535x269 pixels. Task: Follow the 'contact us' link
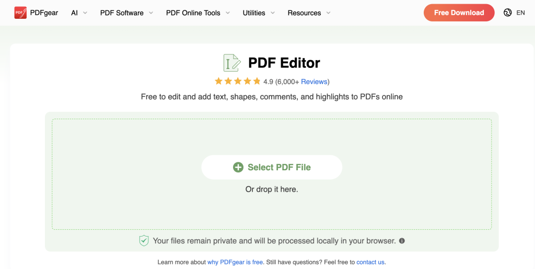pos(370,262)
